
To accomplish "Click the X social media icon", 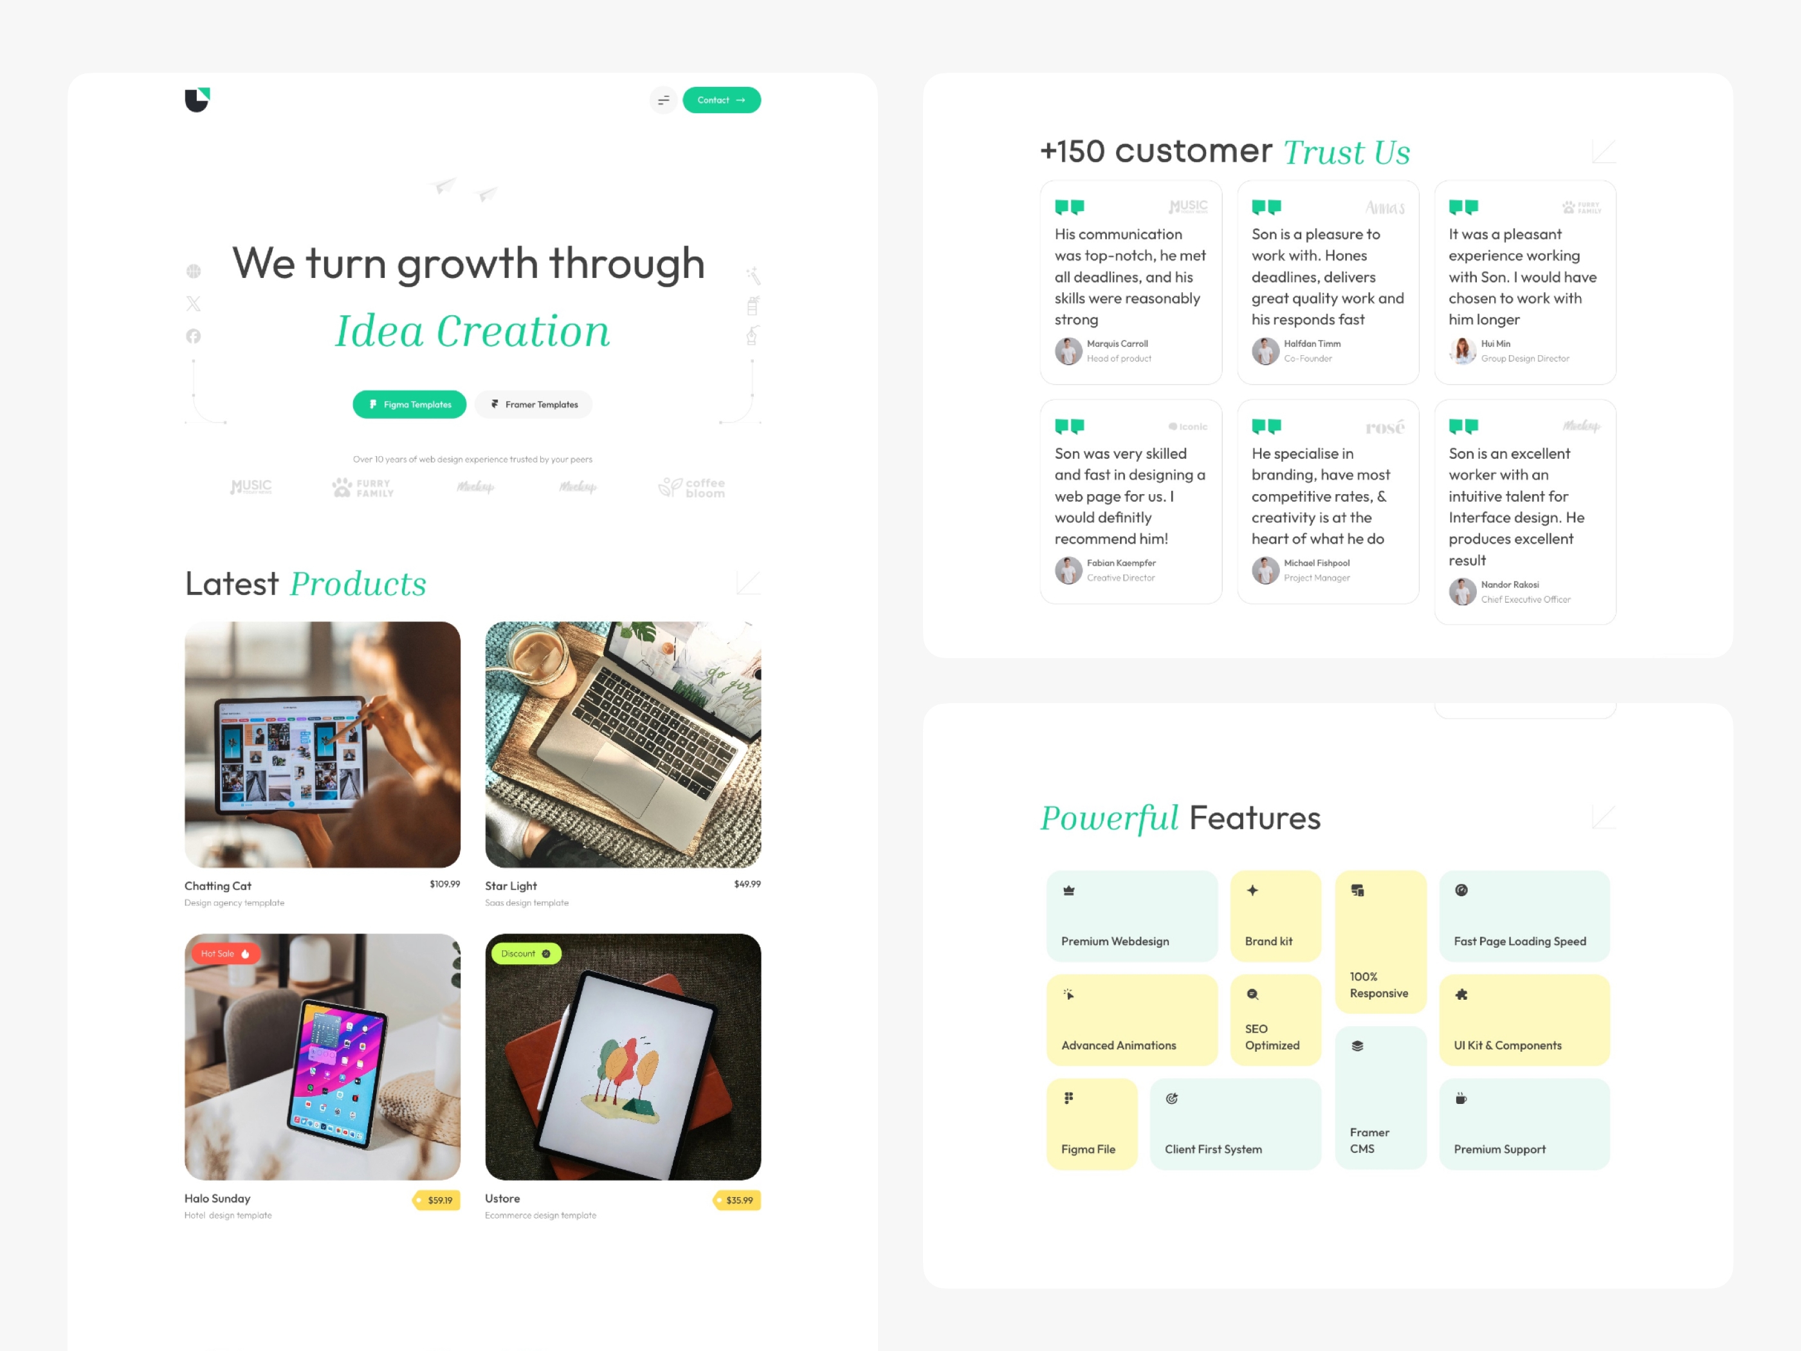I will coord(192,304).
